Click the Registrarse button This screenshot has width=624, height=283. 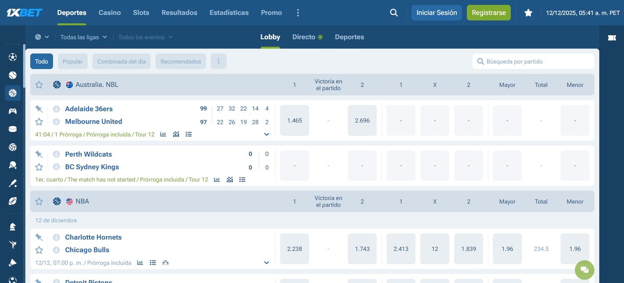click(x=489, y=13)
